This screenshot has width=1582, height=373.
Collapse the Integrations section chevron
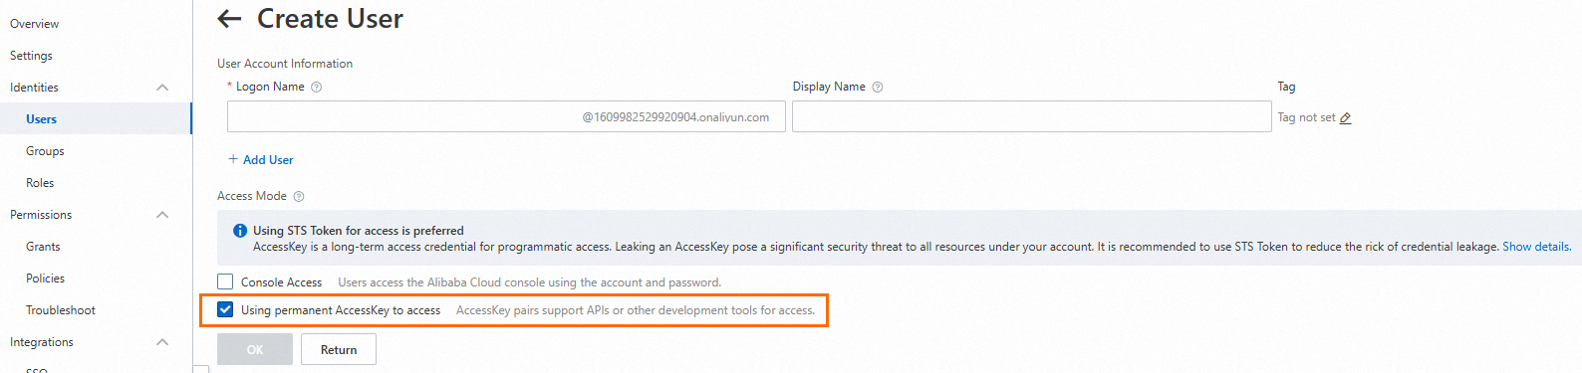click(162, 342)
